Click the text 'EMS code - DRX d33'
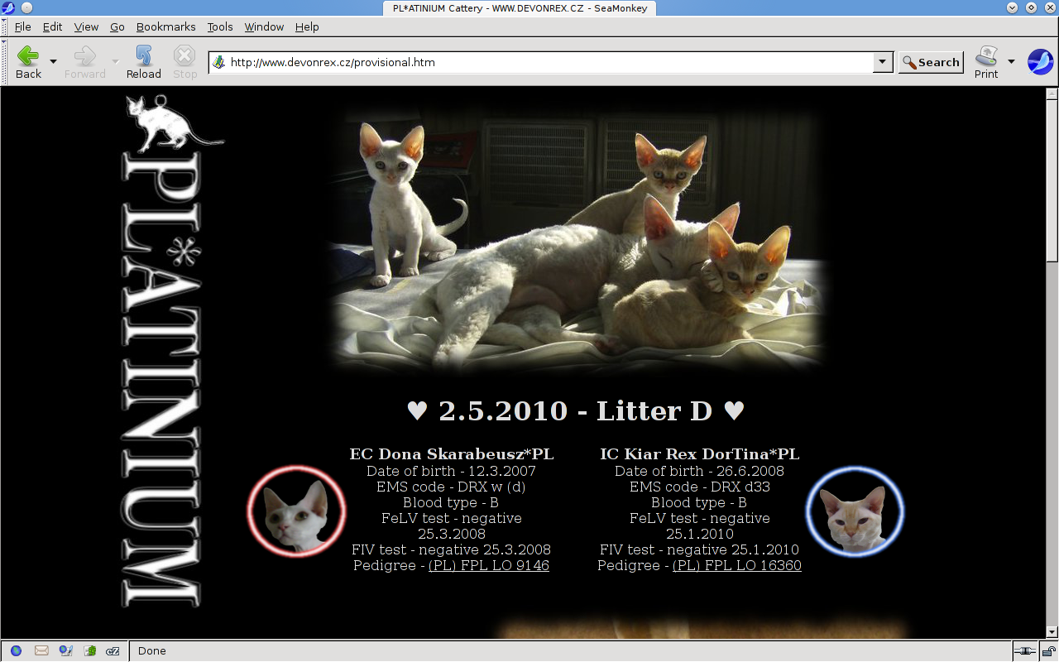 pyautogui.click(x=700, y=487)
